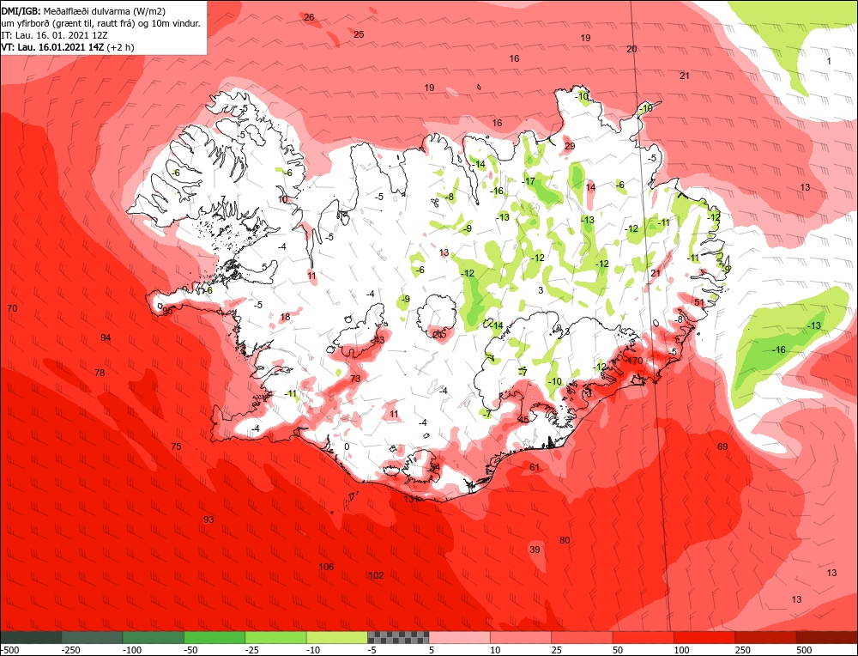Click the dark maroon legend swatch right of 500
Viewport: 858px width, 656px height.
pyautogui.click(x=827, y=637)
